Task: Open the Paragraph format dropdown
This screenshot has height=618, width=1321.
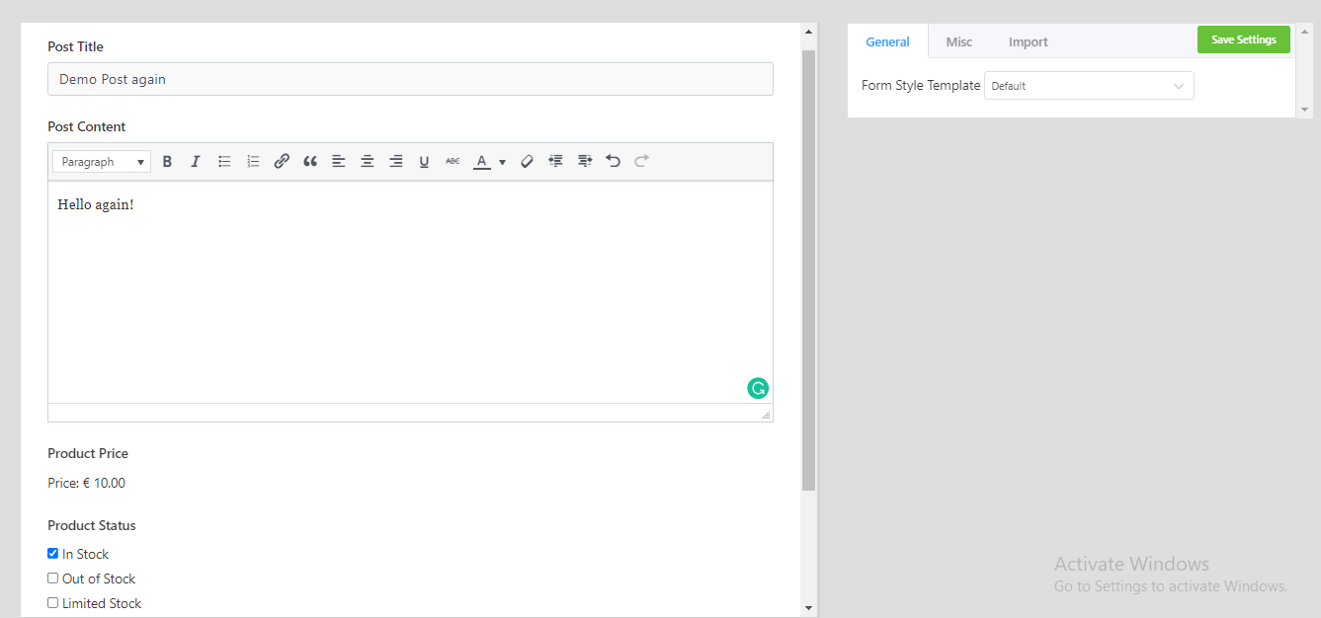Action: [x=102, y=162]
